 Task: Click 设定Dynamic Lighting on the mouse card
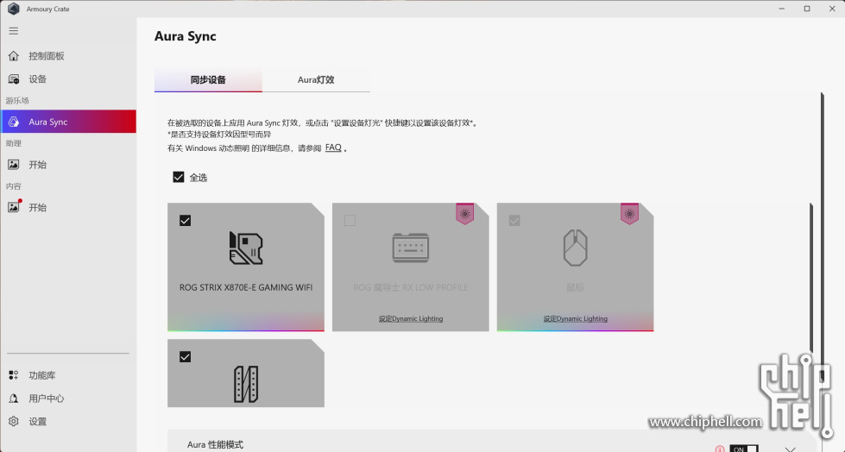pyautogui.click(x=575, y=318)
